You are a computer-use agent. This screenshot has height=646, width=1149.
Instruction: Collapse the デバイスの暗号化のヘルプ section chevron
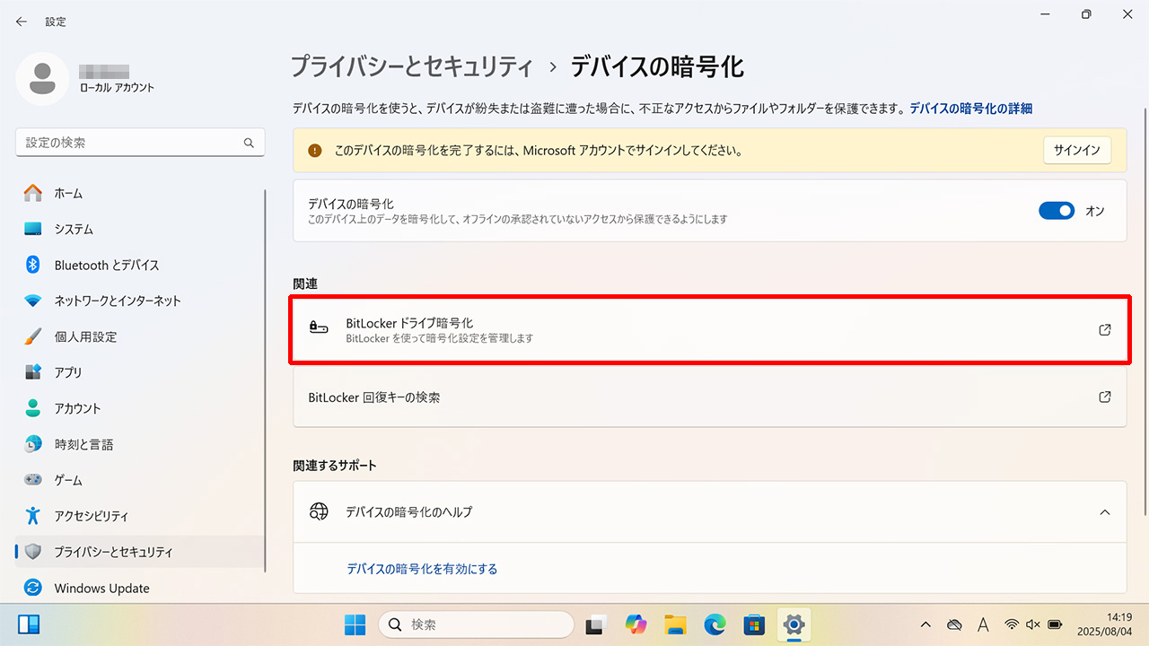pyautogui.click(x=1105, y=512)
